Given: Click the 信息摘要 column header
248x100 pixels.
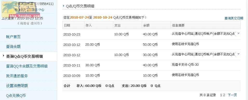Looking at the screenshot, I should tap(178, 26).
